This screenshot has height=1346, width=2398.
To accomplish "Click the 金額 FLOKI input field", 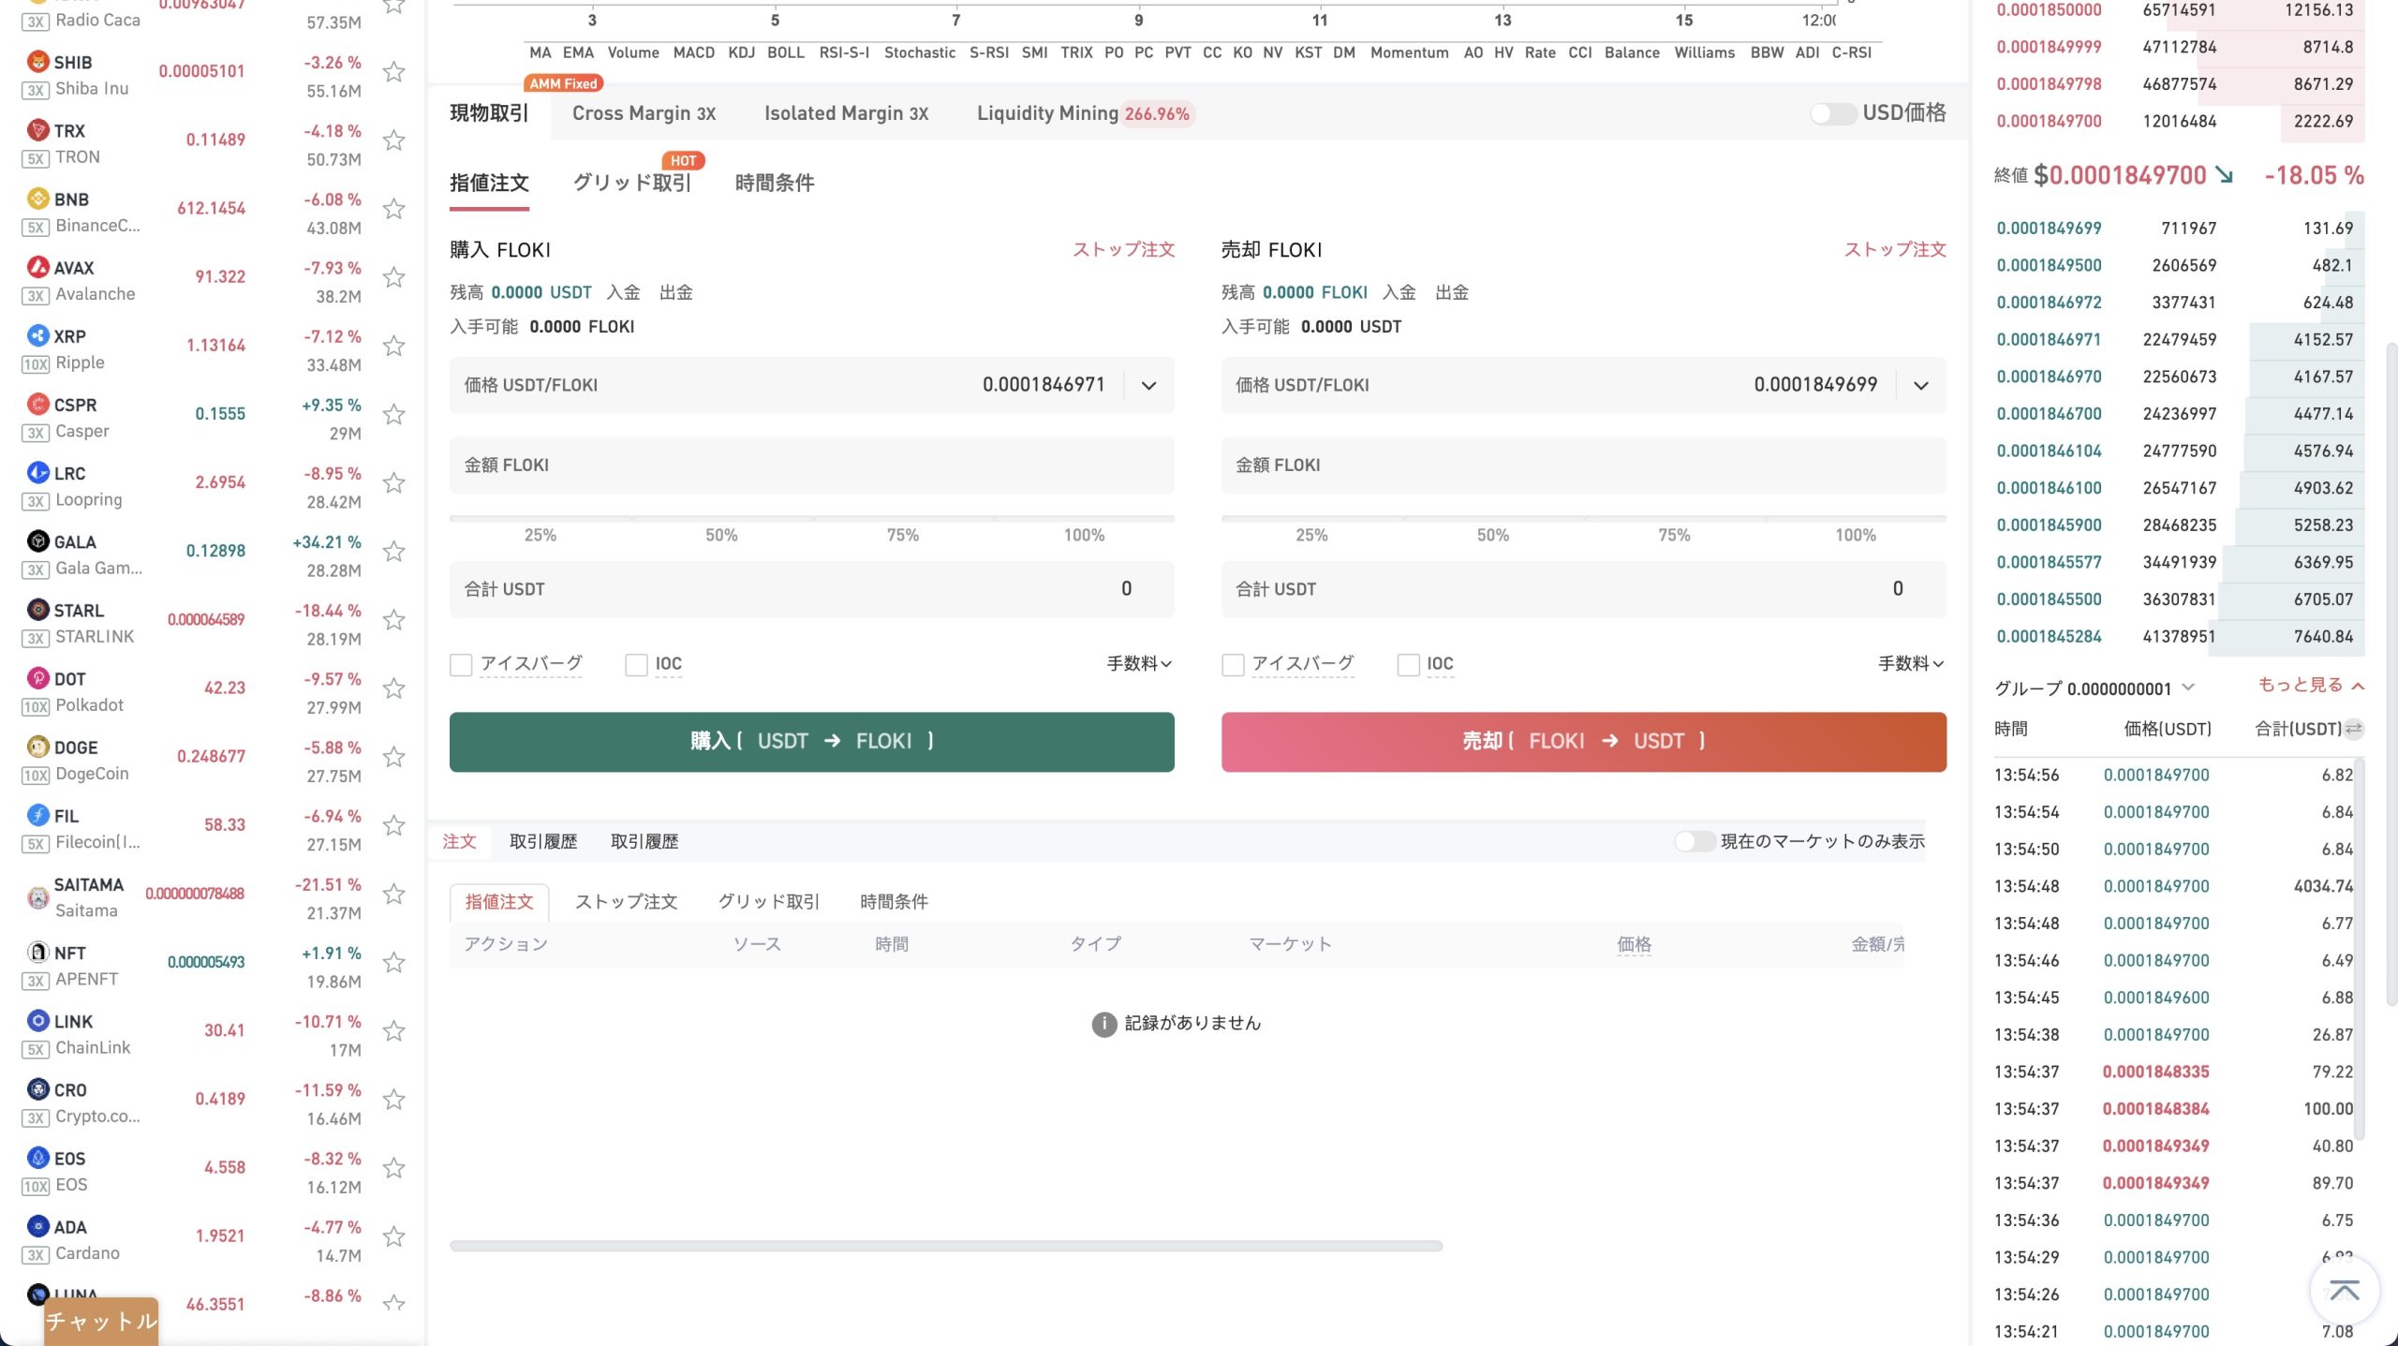I will (x=811, y=465).
